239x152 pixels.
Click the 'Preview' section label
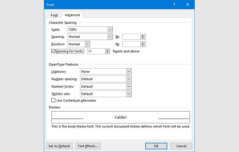pos(54,107)
